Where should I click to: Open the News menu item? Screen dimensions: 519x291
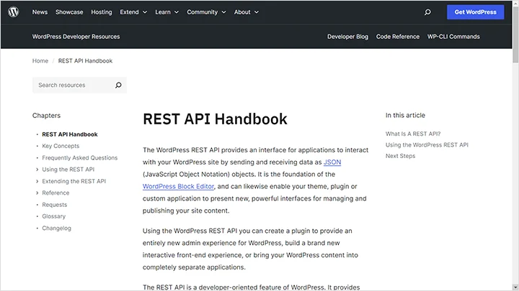coord(40,12)
